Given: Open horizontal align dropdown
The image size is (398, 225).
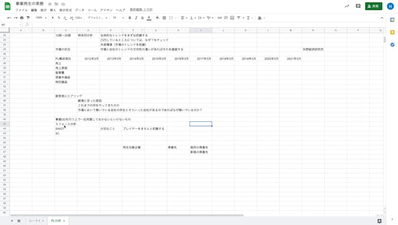Looking at the screenshot, I should [x=184, y=17].
